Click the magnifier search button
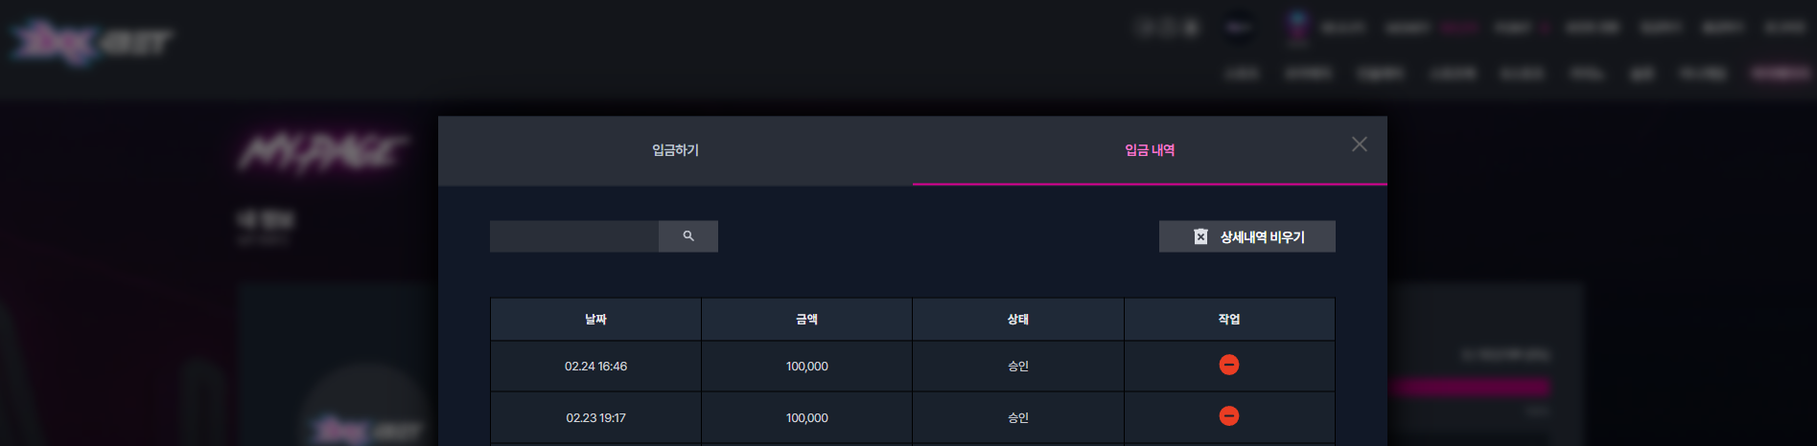 click(688, 236)
